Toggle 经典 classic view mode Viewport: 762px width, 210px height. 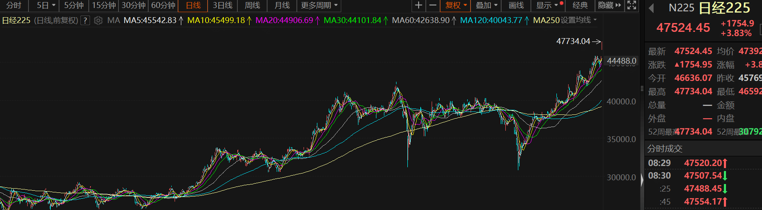[580, 5]
